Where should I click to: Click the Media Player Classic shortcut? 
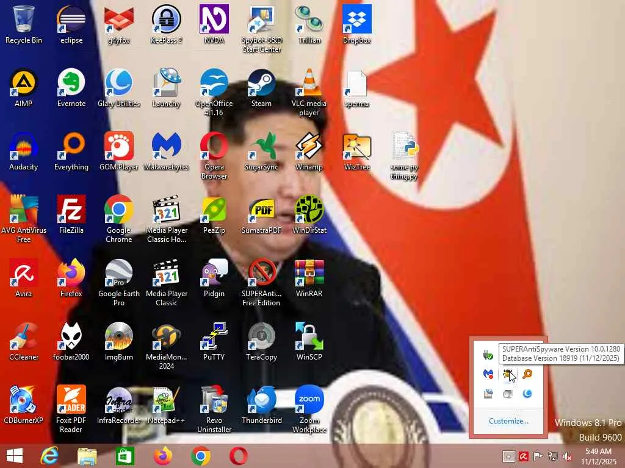tap(166, 283)
